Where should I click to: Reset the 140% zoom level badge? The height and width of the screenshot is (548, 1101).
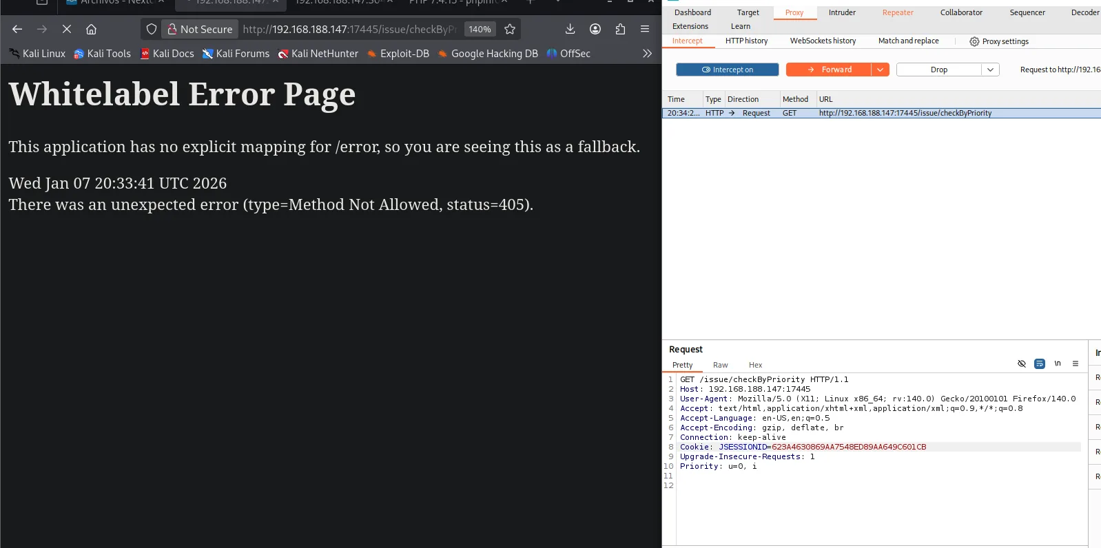480,29
